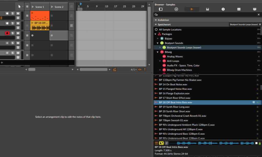Image resolution: width=262 pixels, height=157 pixels.
Task: Open the Files monitor browser tab
Action: [255, 9]
